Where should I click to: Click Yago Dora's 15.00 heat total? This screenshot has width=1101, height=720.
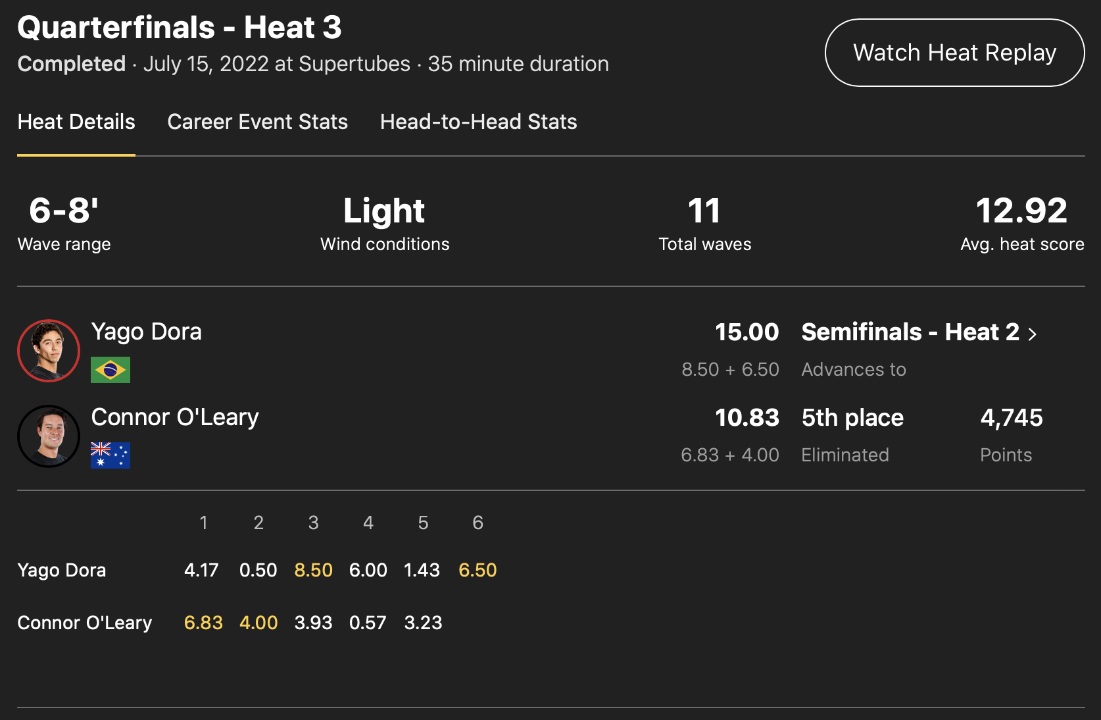[x=746, y=332]
